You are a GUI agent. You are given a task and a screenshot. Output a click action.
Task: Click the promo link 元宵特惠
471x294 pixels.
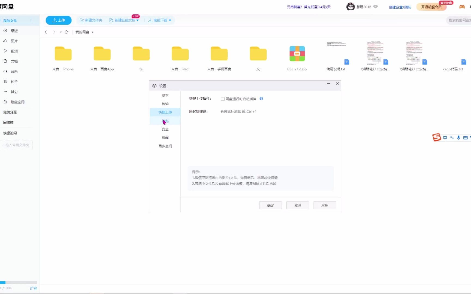(309, 7)
